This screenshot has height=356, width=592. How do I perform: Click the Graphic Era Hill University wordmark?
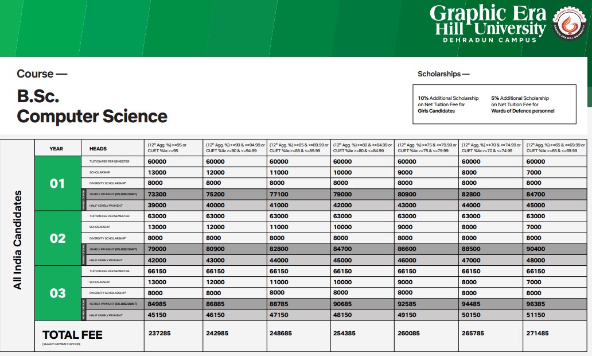tap(488, 21)
